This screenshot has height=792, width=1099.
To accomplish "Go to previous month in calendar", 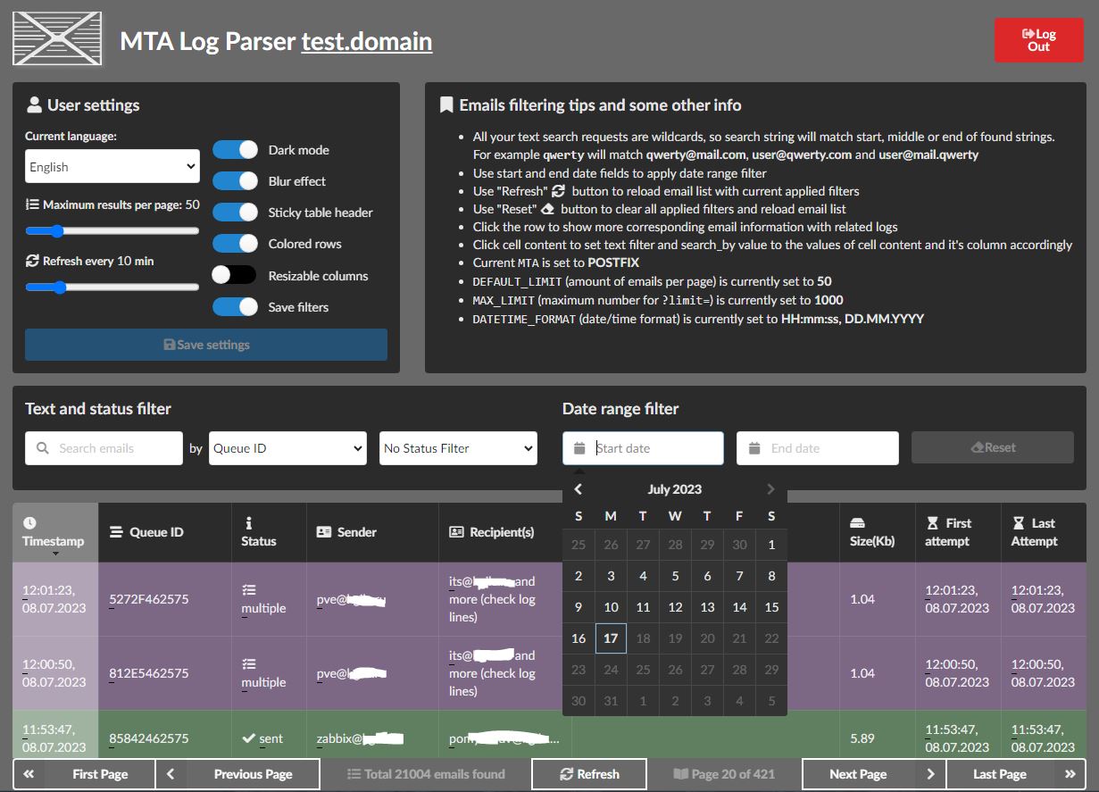I will pos(579,489).
